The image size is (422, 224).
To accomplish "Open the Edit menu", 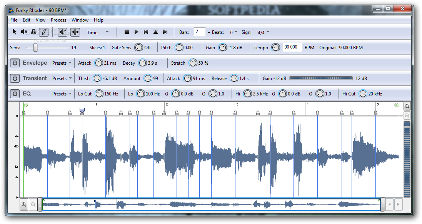I will 27,20.
